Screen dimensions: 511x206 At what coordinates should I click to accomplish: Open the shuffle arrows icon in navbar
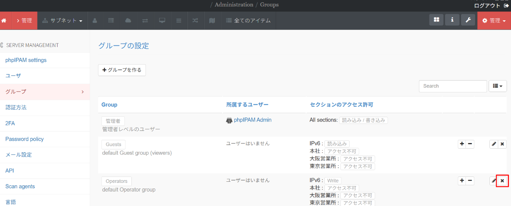(x=195, y=20)
